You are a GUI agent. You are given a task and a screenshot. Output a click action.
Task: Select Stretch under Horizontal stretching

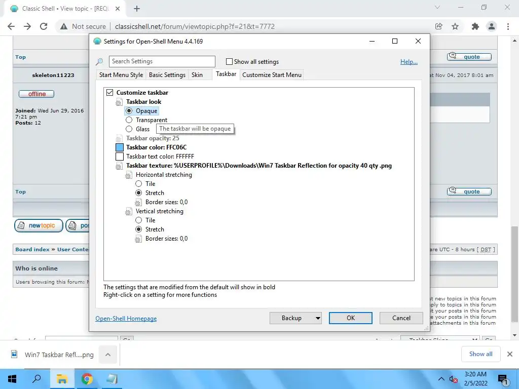(x=139, y=193)
